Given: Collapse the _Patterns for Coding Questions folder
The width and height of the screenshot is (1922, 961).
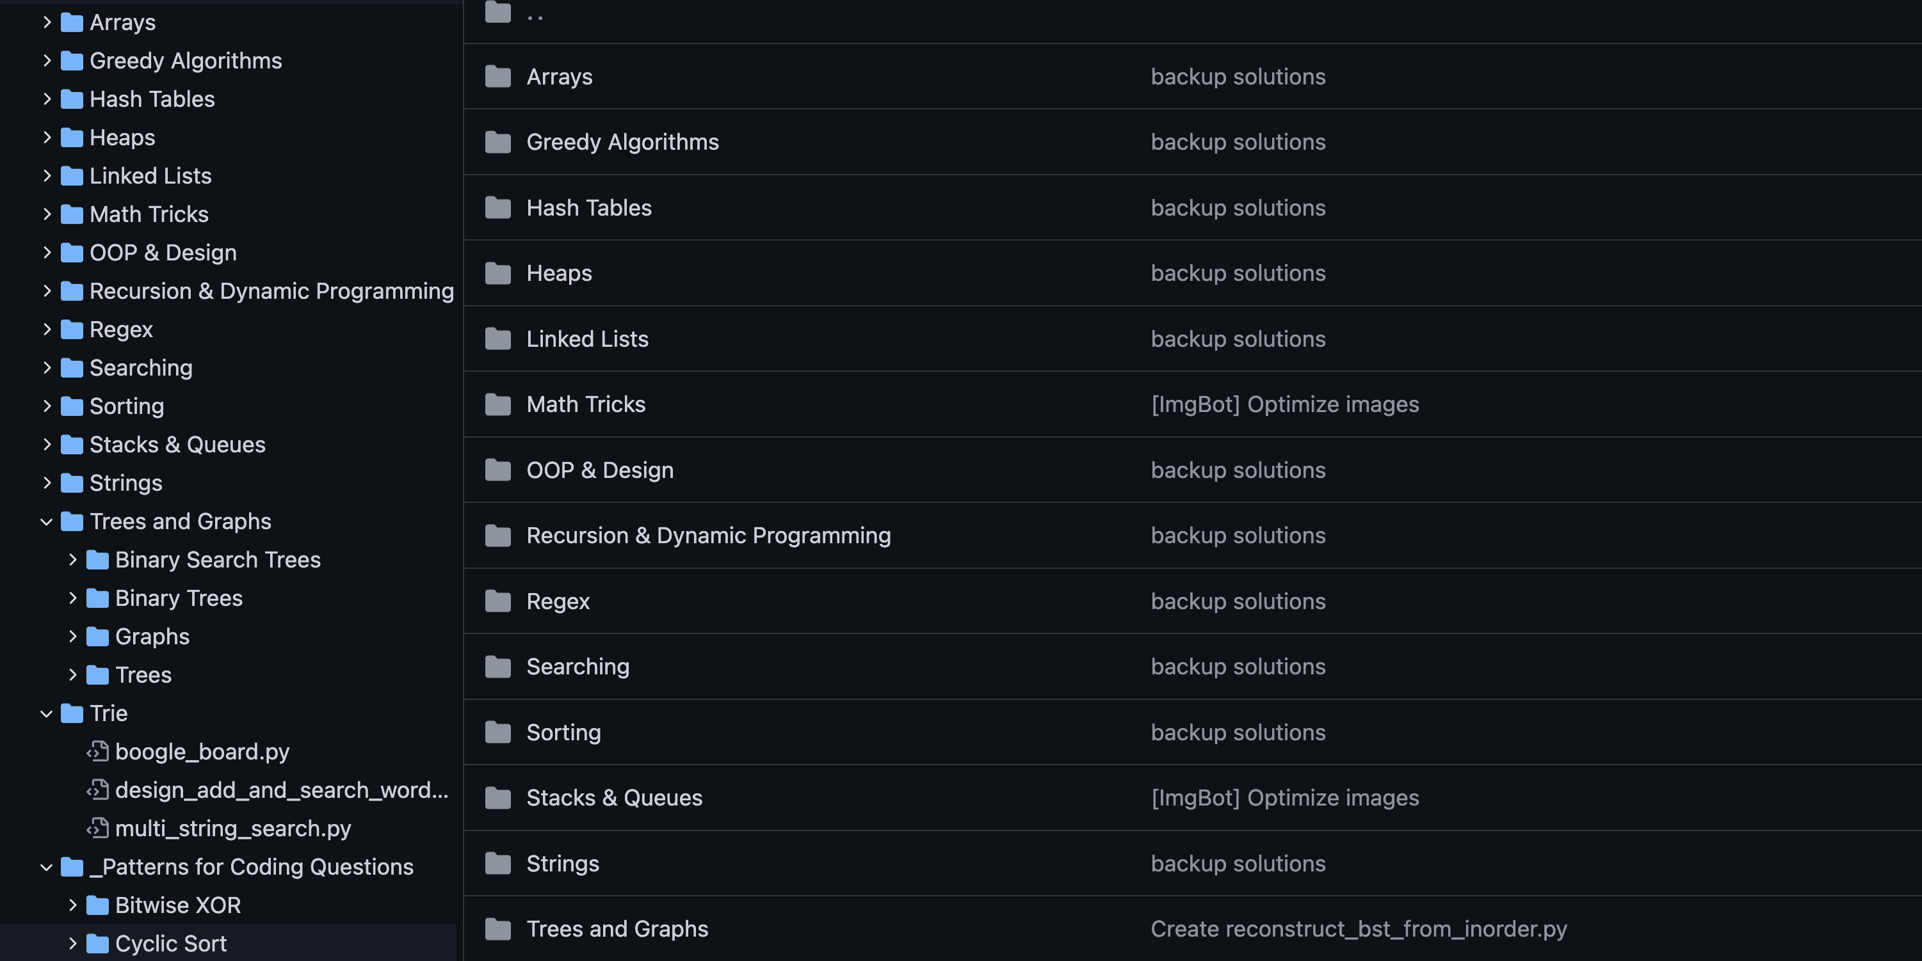Looking at the screenshot, I should pos(46,867).
